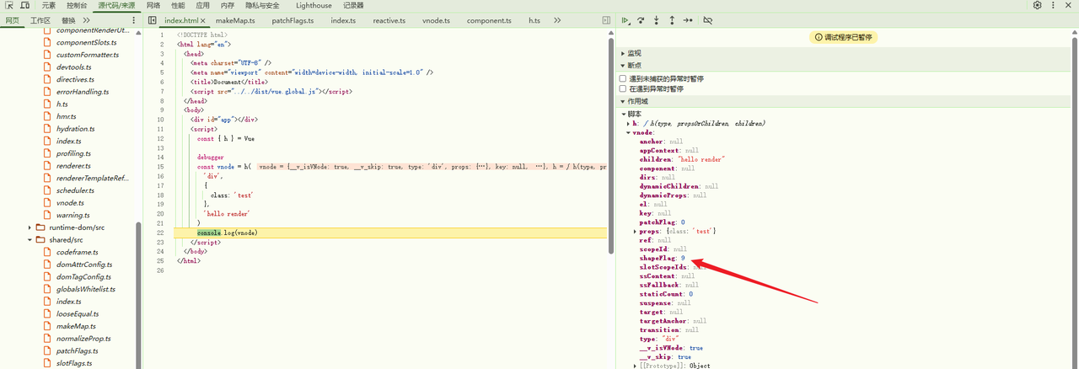Step into next function call
Viewport: 1079px width, 369px height.
click(658, 19)
